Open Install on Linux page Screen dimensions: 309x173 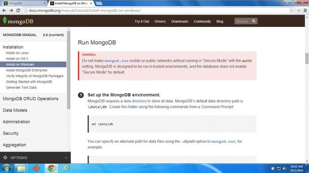pyautogui.click(x=17, y=53)
